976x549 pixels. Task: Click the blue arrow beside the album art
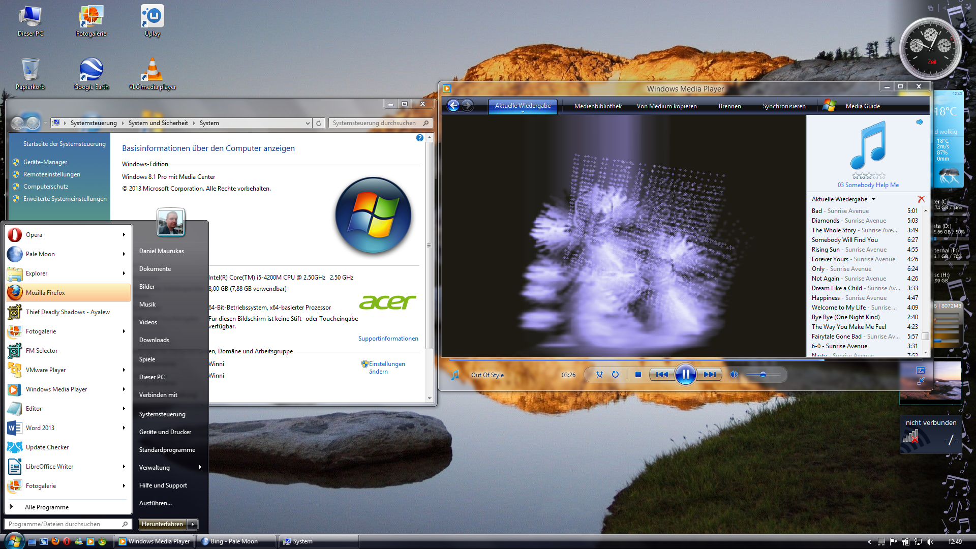tap(920, 122)
